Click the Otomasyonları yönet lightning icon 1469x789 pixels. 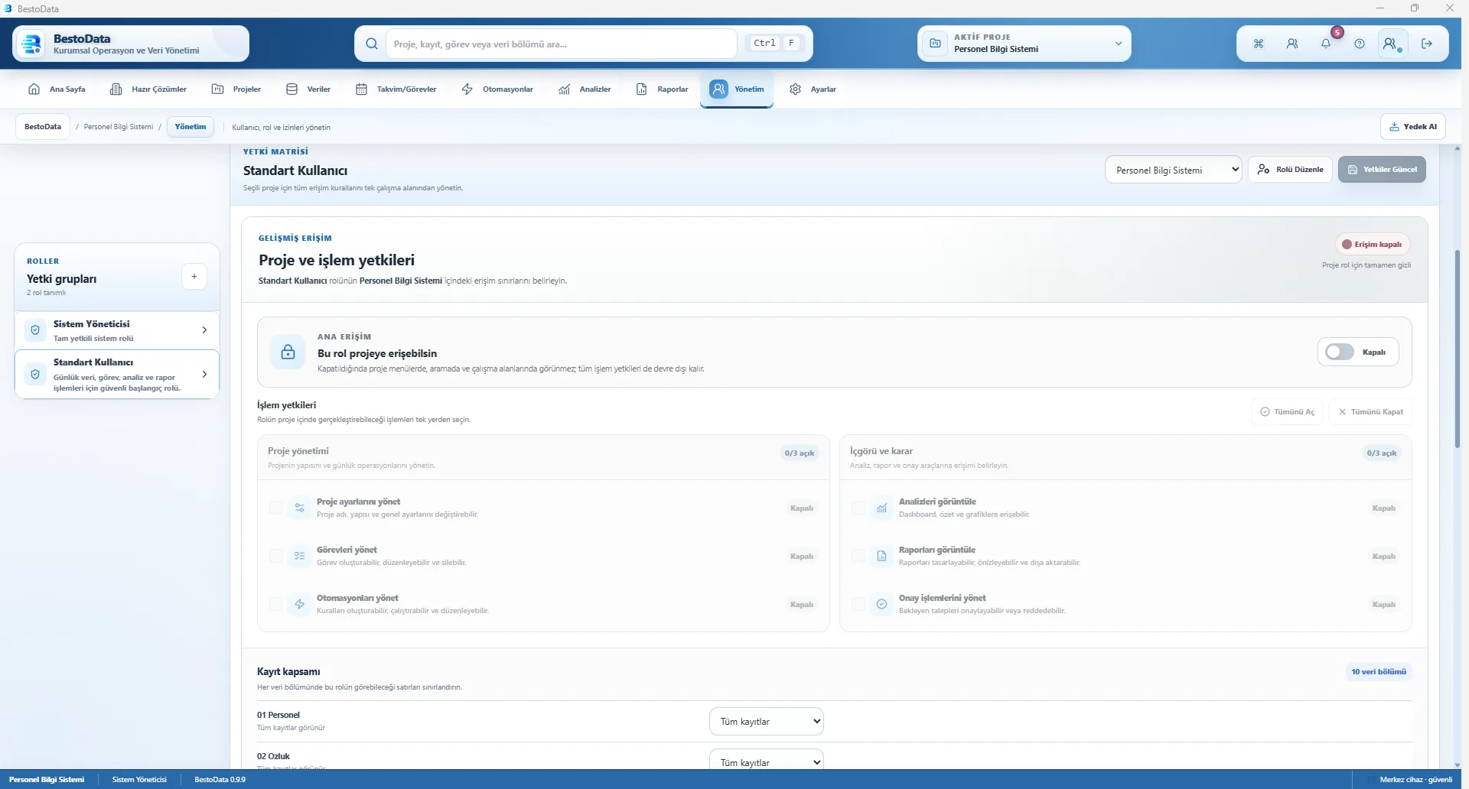click(299, 604)
